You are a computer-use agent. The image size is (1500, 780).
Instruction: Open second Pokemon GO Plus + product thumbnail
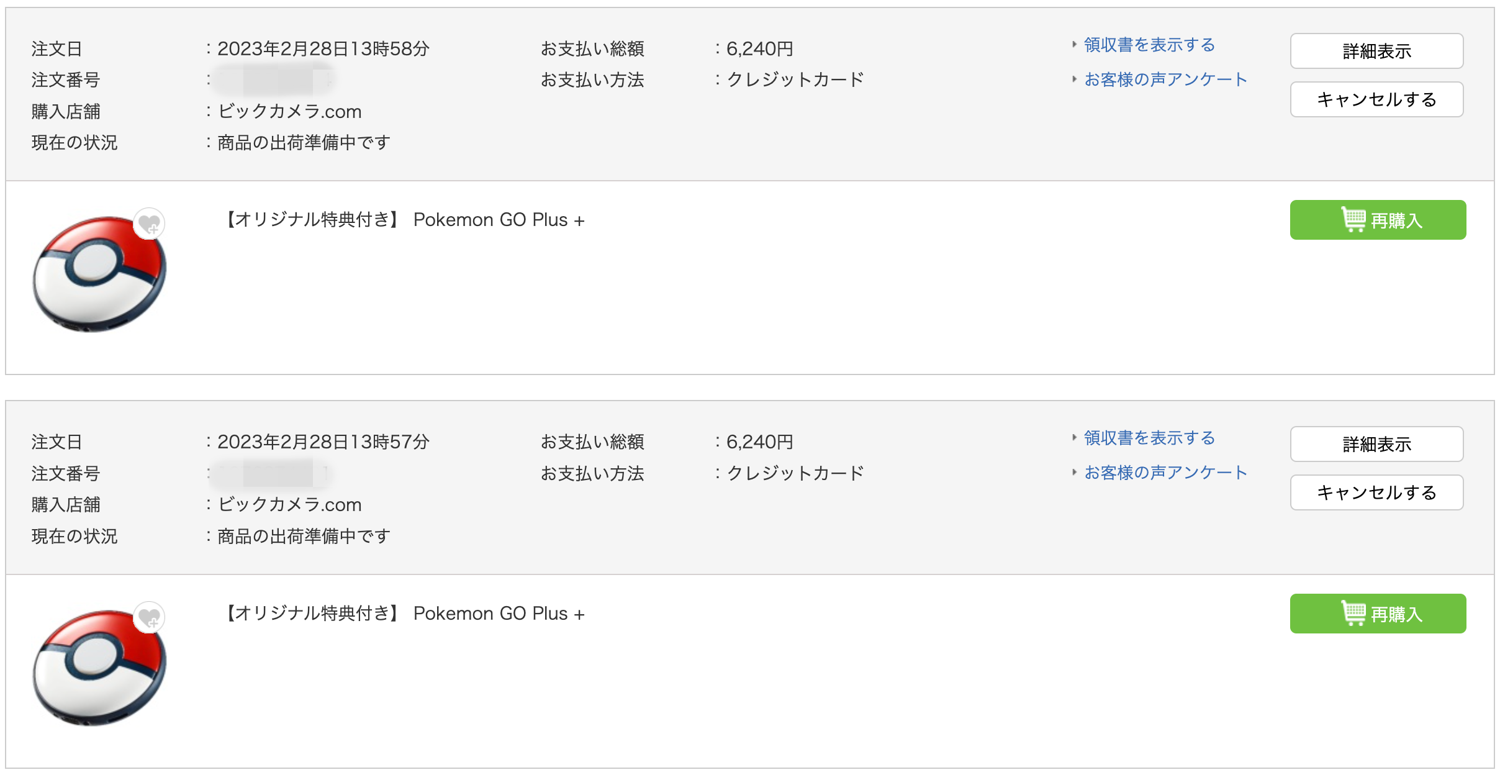point(99,667)
